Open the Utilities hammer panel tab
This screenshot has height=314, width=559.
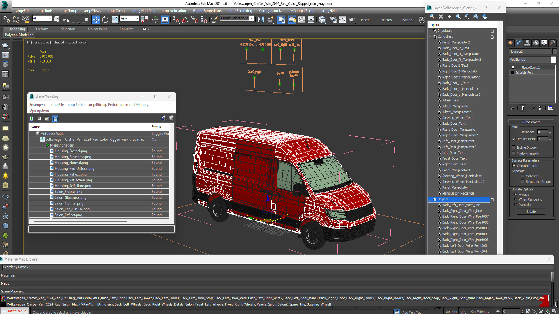click(552, 43)
